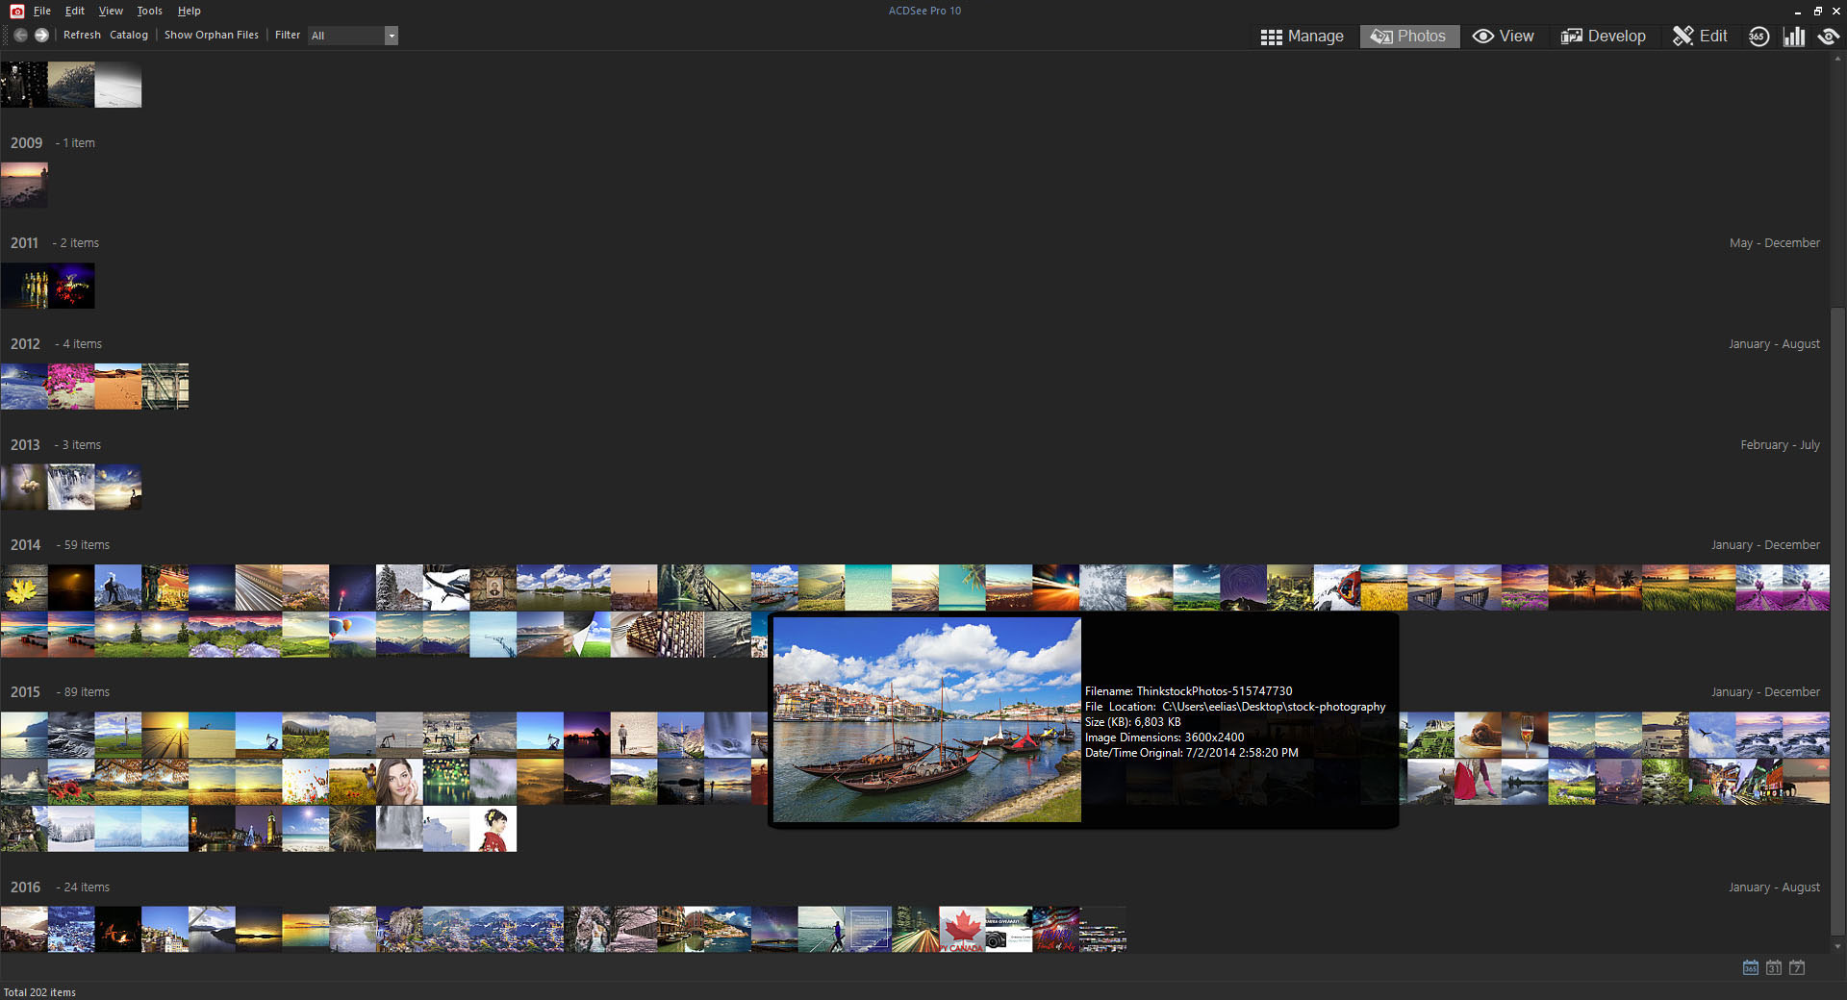
Task: Click the back navigation arrow
Action: [x=20, y=36]
